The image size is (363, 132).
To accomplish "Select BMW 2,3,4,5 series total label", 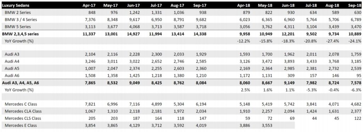I will point(20,34).
